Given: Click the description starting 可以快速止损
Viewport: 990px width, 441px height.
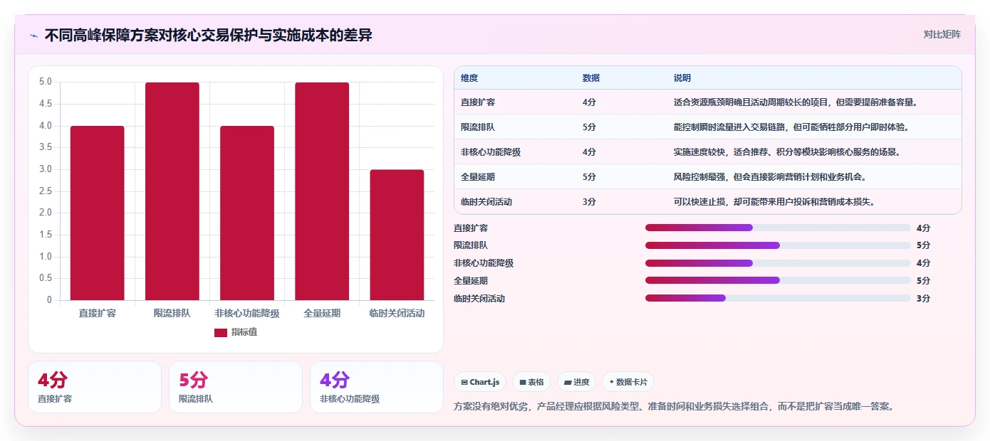Looking at the screenshot, I should point(774,202).
